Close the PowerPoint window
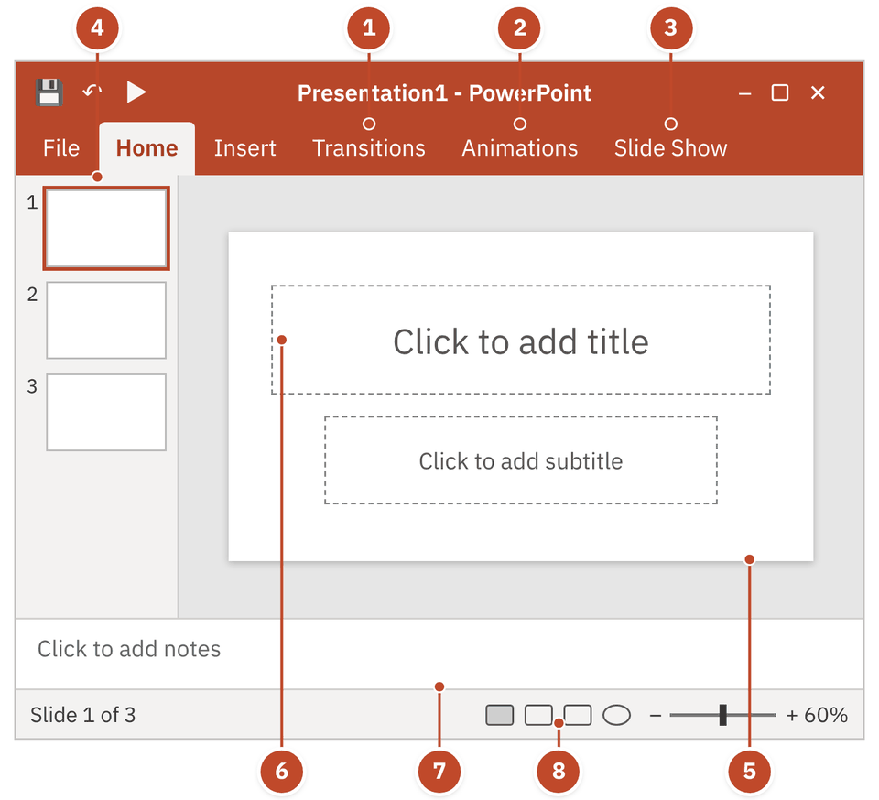This screenshot has height=800, width=879. point(818,92)
